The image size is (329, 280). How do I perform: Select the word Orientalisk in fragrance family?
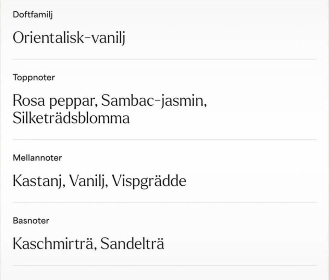coord(48,37)
